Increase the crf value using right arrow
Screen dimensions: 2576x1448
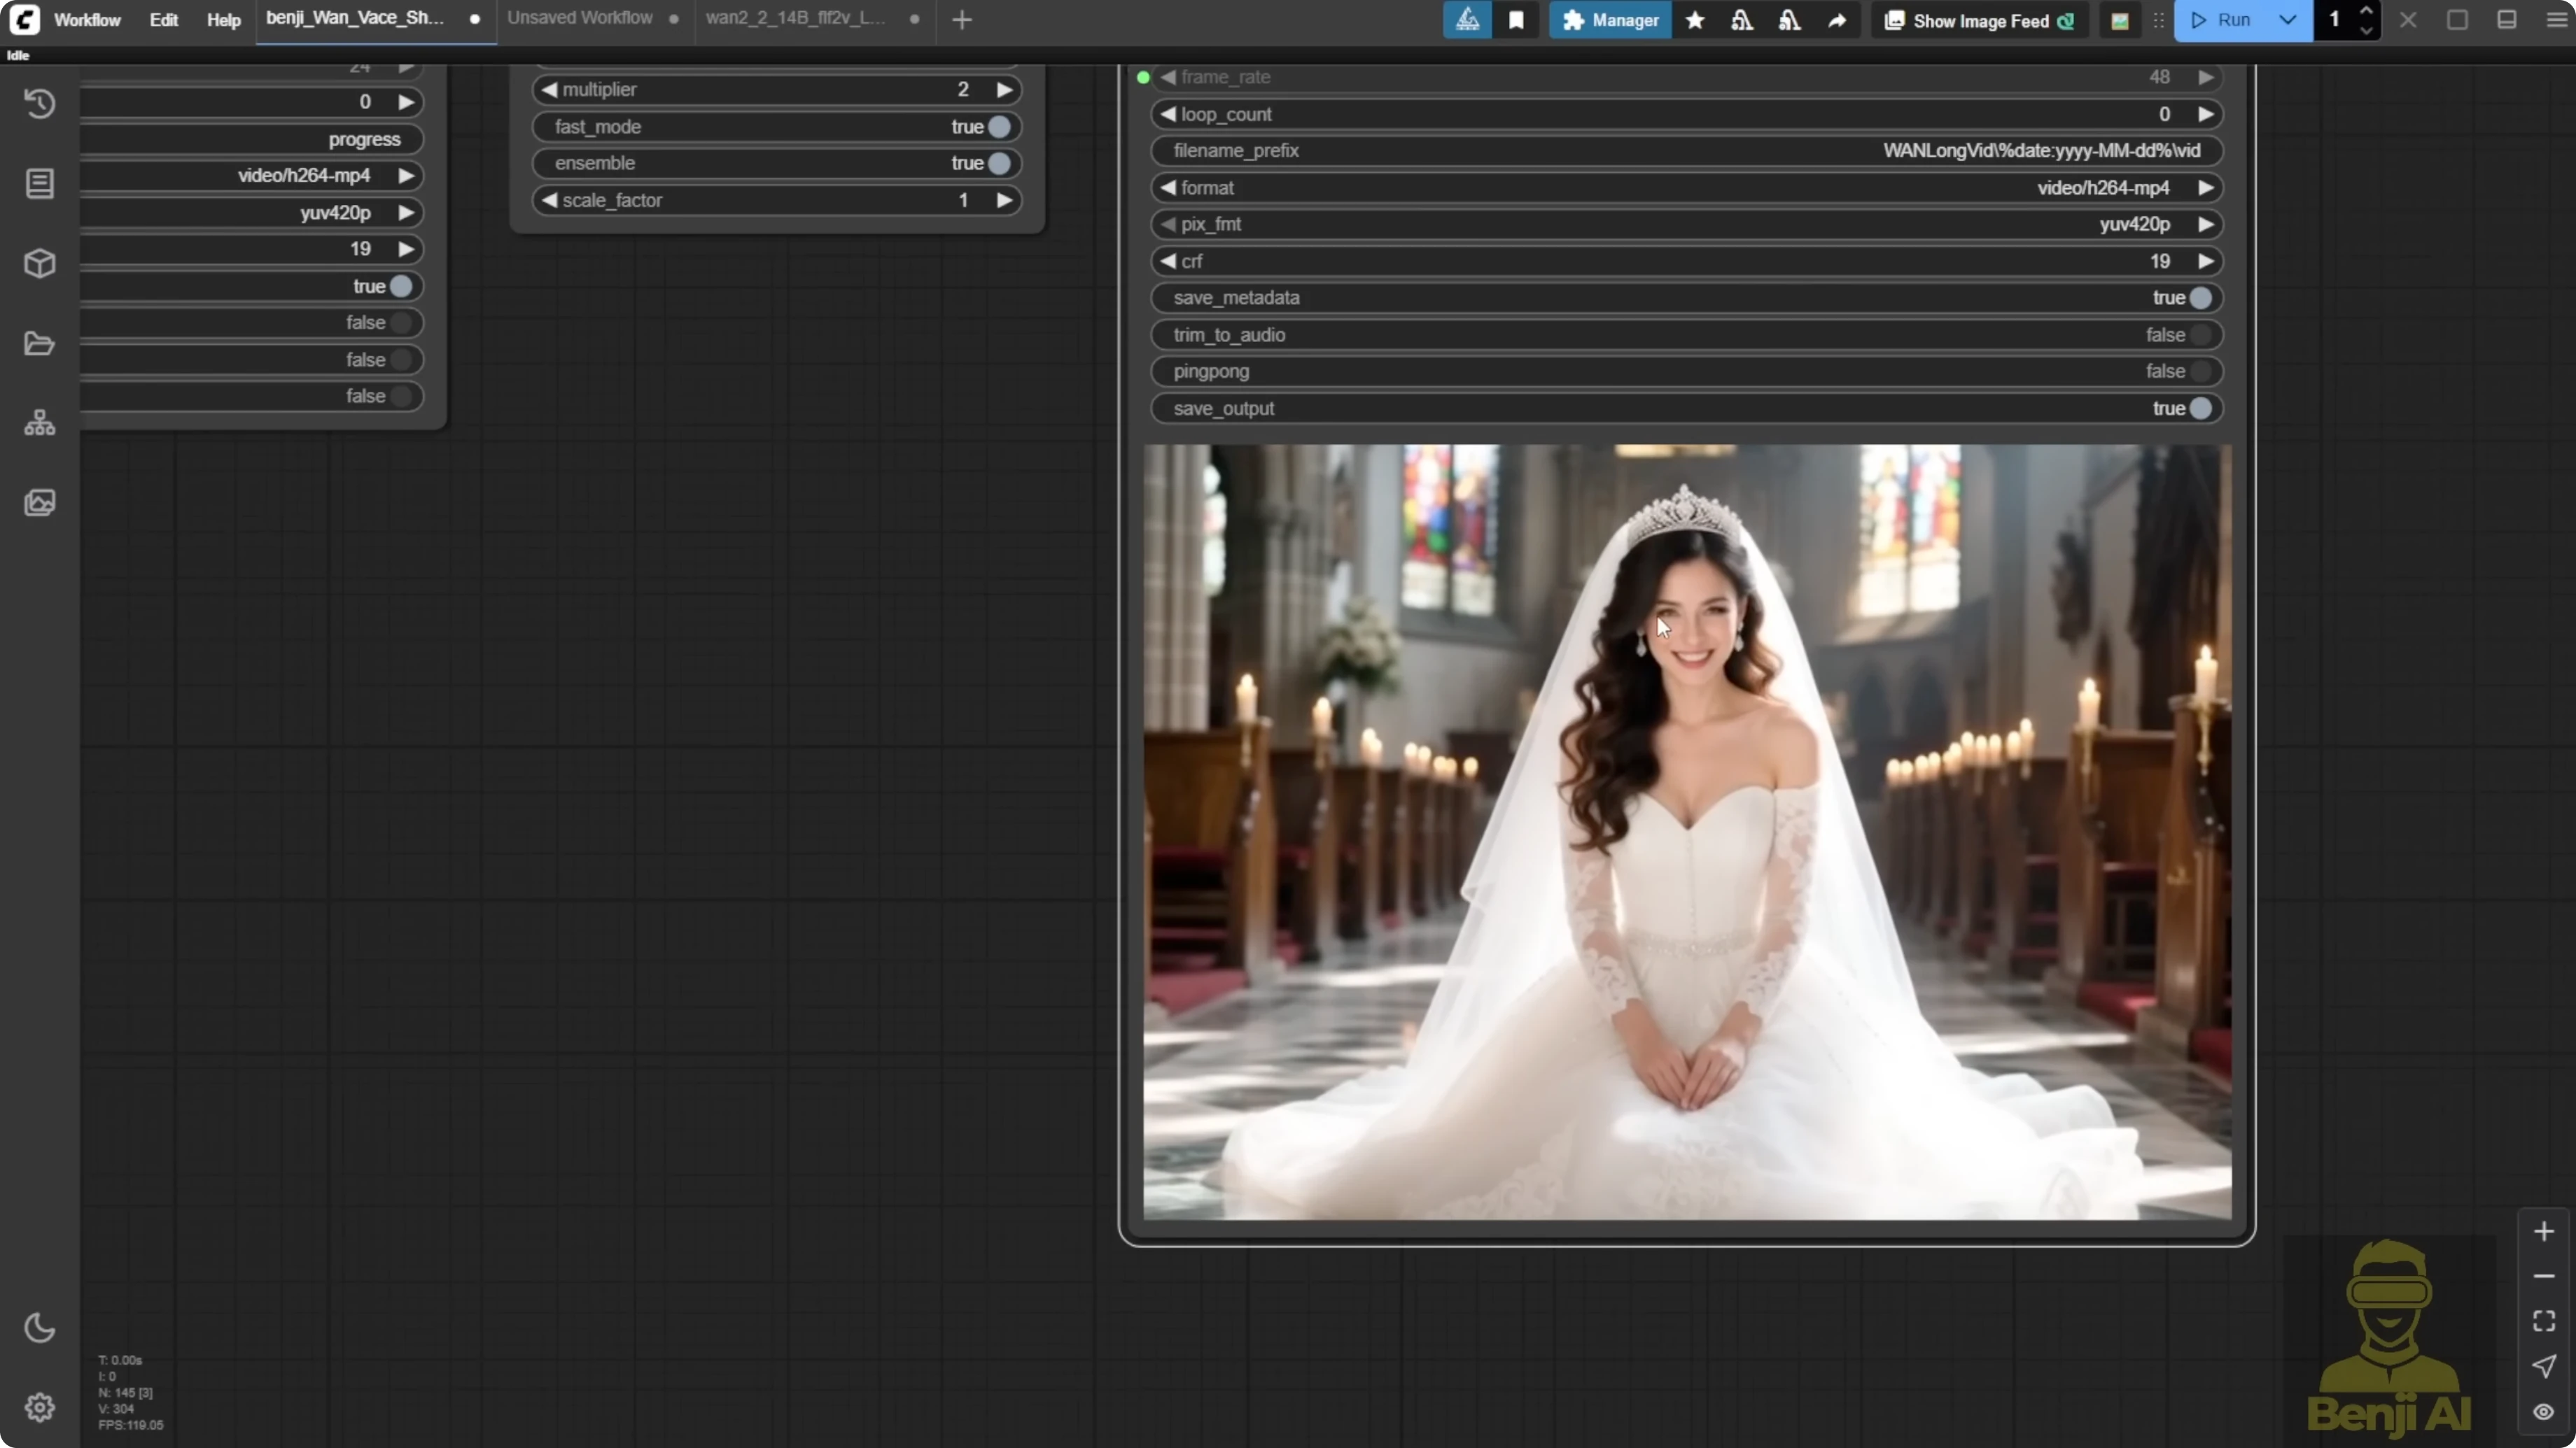2208,261
